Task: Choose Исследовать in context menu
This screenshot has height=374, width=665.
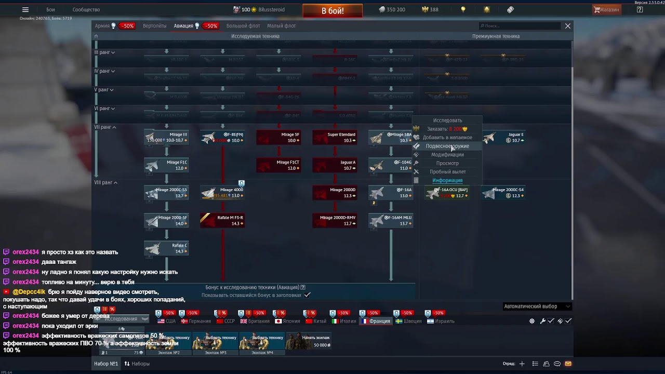Action: 447,120
